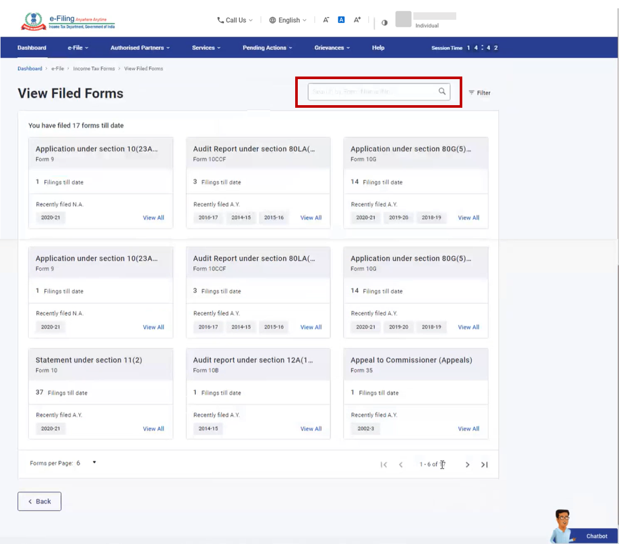Open the Chatbot assistant
The height and width of the screenshot is (544, 619).
[x=596, y=536]
